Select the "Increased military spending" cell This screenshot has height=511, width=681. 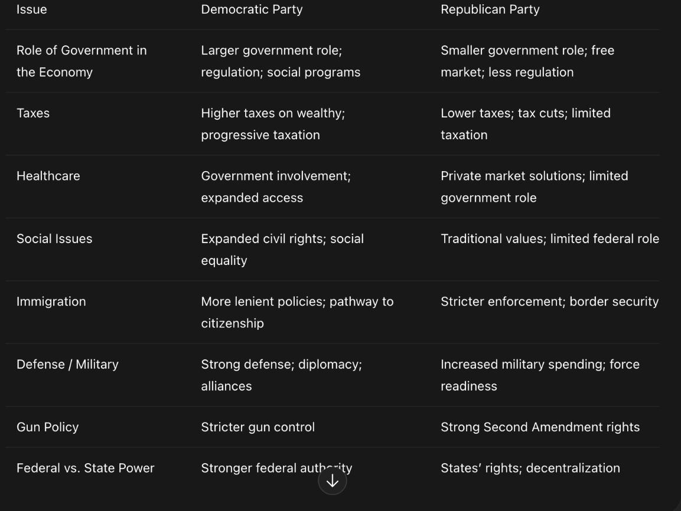tap(540, 375)
